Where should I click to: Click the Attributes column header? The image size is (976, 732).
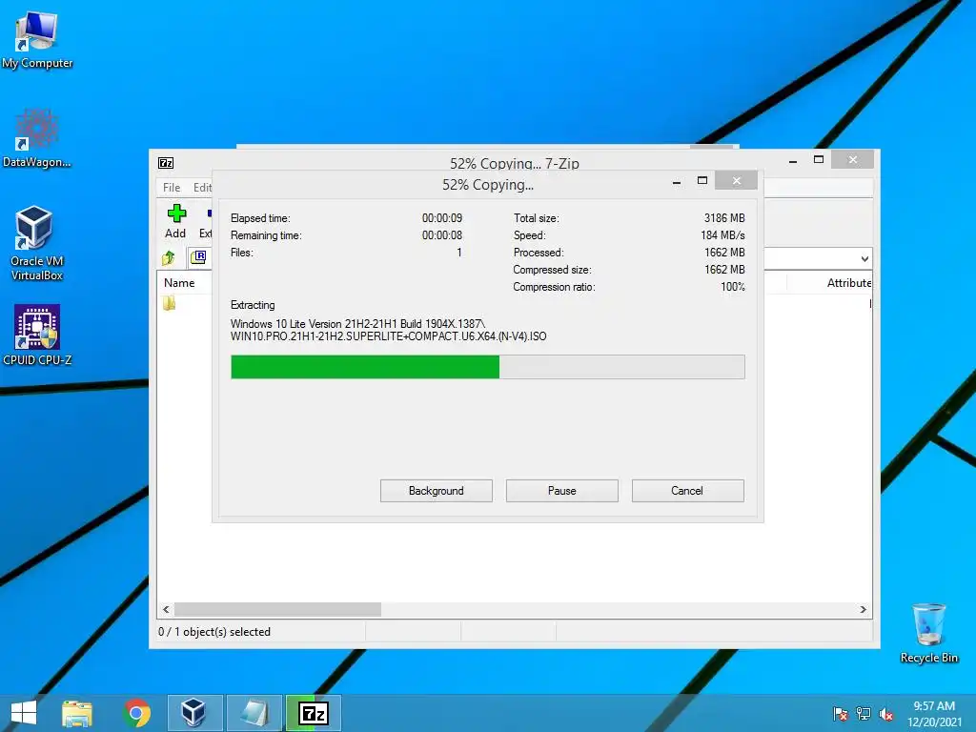(x=849, y=282)
